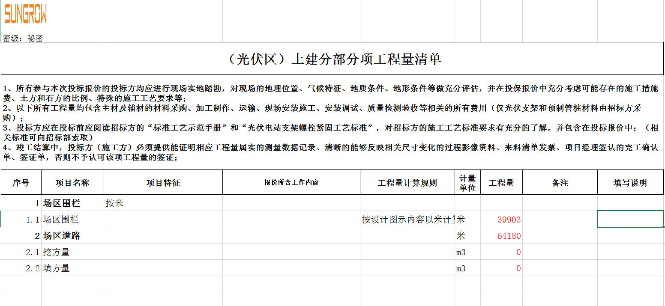The image size is (665, 306).
Task: Click the SUNGROW logo image
Action: (26, 14)
